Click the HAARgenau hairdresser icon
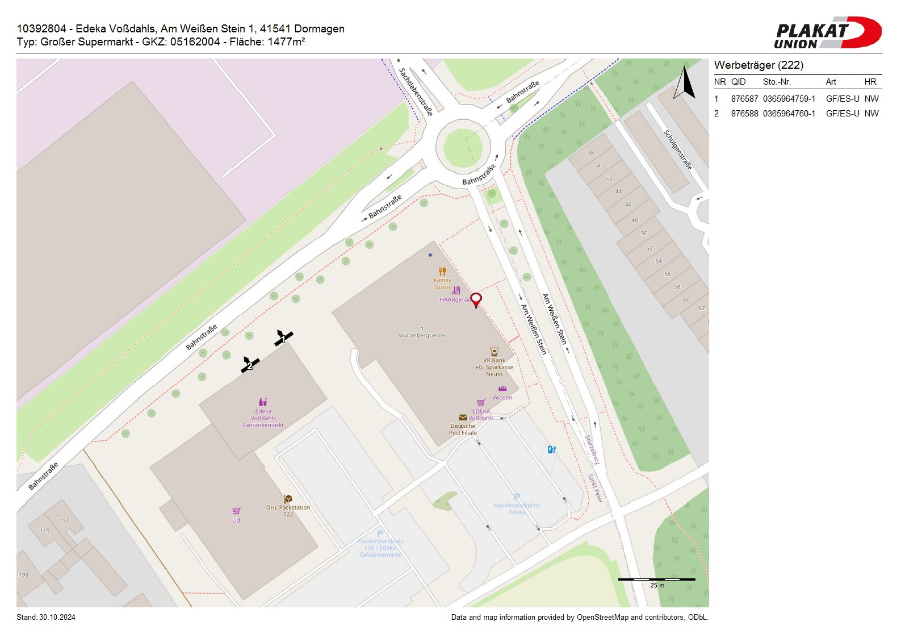 tap(456, 290)
